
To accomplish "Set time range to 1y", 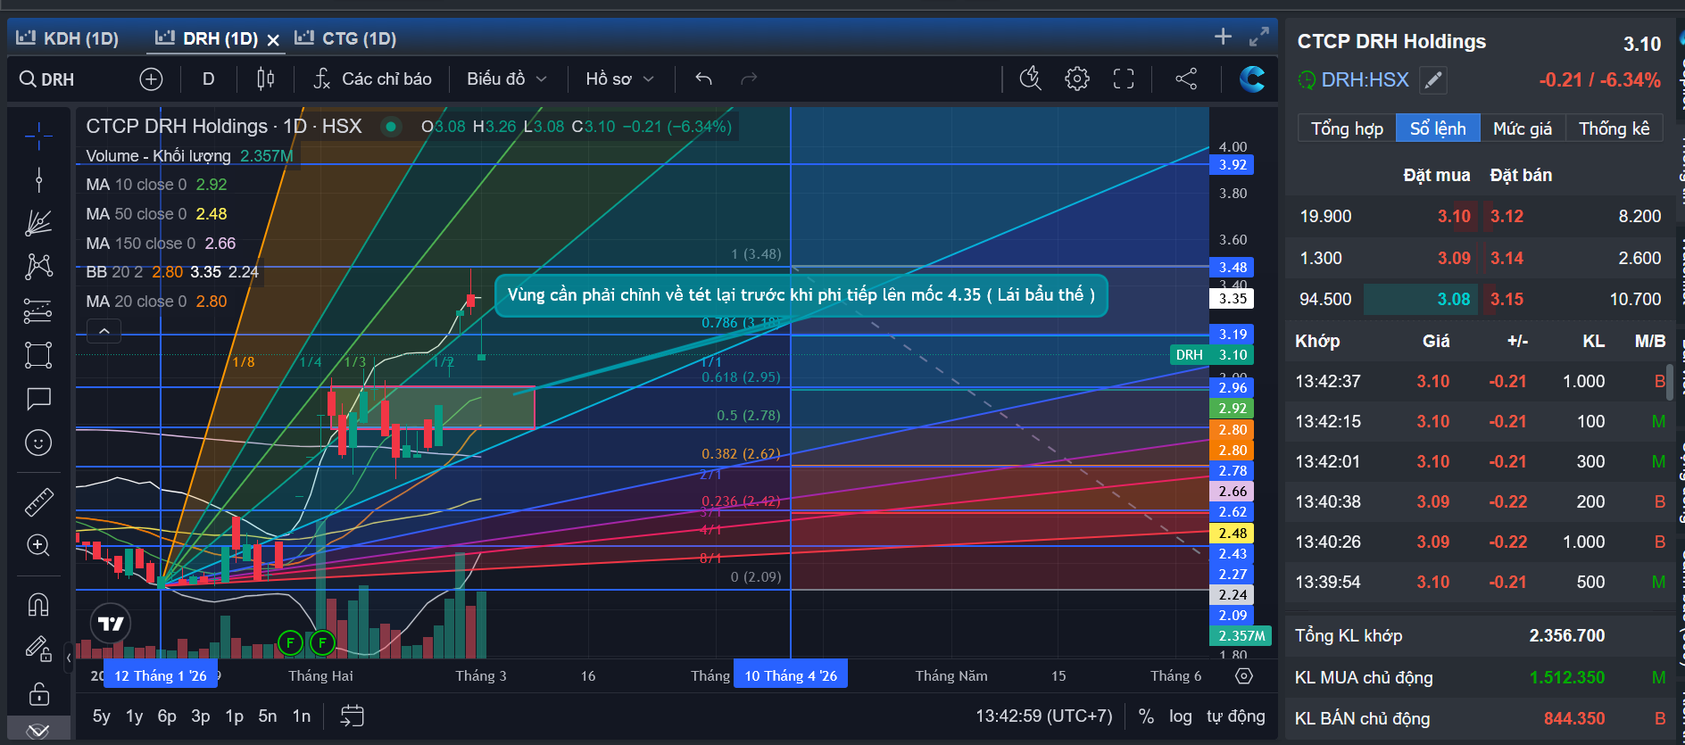I will click(x=134, y=716).
